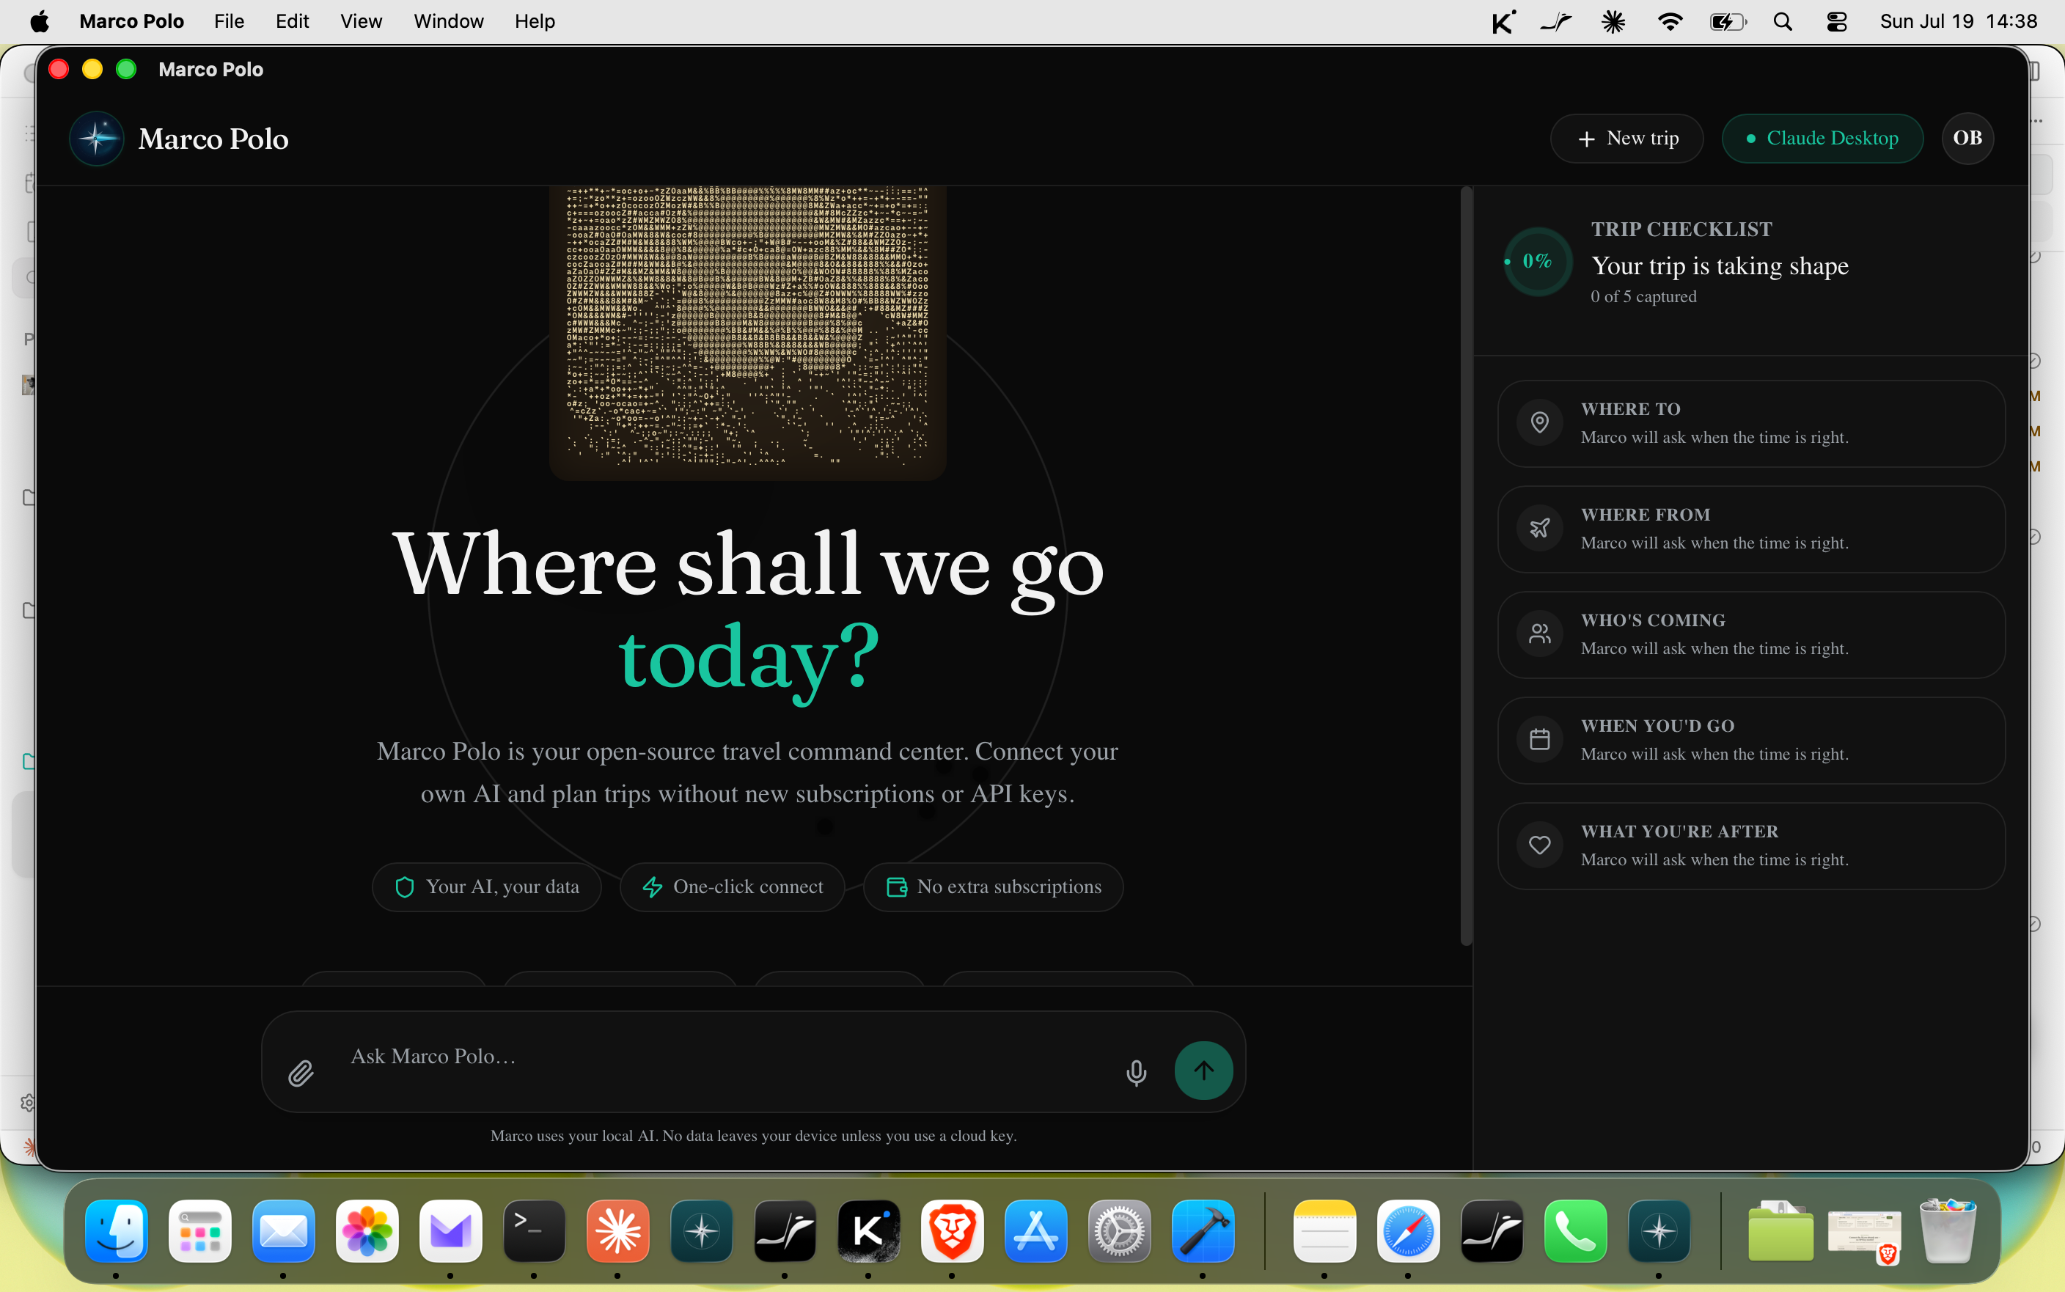The image size is (2065, 1292).
Task: Open Terminal from the Dock
Action: [x=534, y=1231]
